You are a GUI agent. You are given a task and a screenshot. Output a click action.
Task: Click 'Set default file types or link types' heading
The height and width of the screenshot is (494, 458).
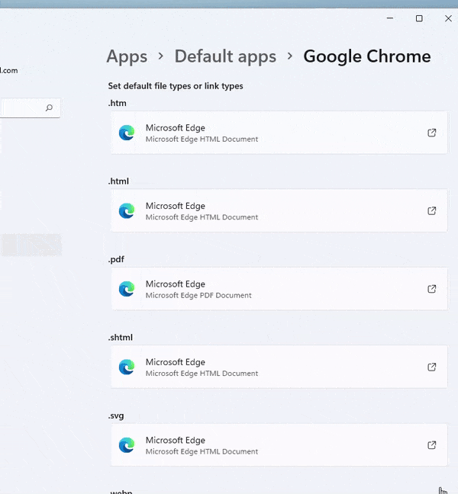[x=176, y=86]
